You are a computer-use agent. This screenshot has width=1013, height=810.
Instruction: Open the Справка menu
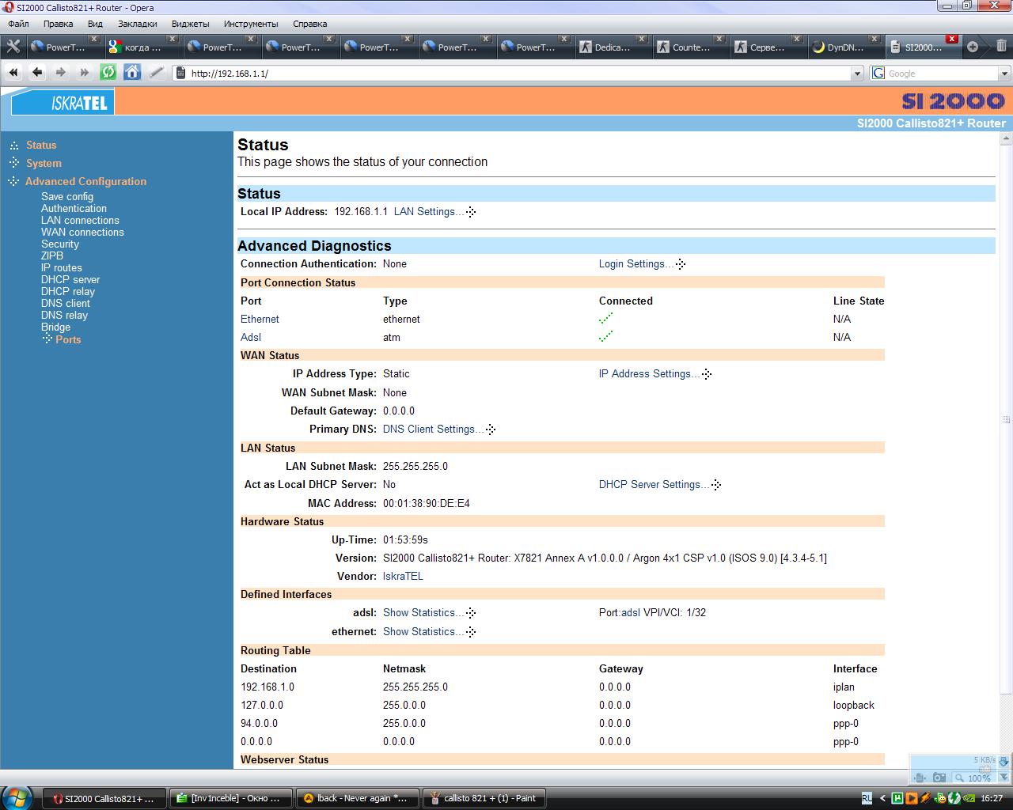309,24
